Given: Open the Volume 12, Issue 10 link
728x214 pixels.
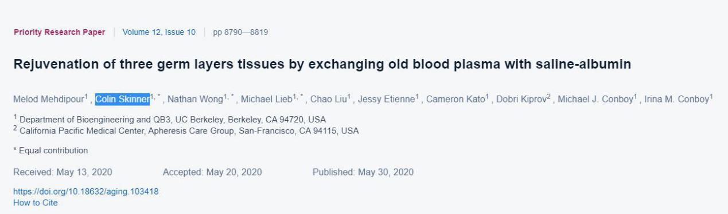Looking at the screenshot, I should coord(159,32).
